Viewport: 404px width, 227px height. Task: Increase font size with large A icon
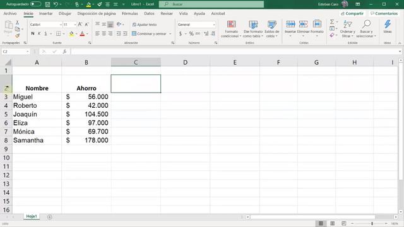tap(80, 25)
